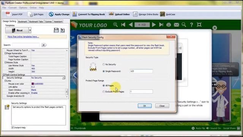Viewport: 243px width, 137px height.
Task: Open the Help menu
Action: click(41, 8)
